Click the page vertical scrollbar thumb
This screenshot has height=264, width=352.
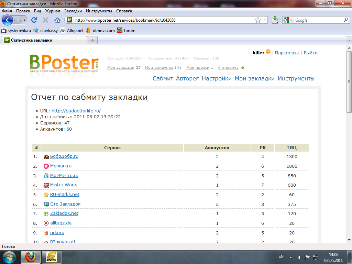pos(349,82)
